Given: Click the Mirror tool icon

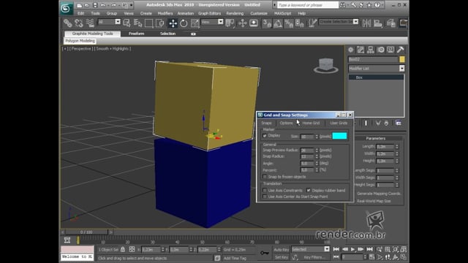Looking at the screenshot, I should pyautogui.click(x=366, y=23).
